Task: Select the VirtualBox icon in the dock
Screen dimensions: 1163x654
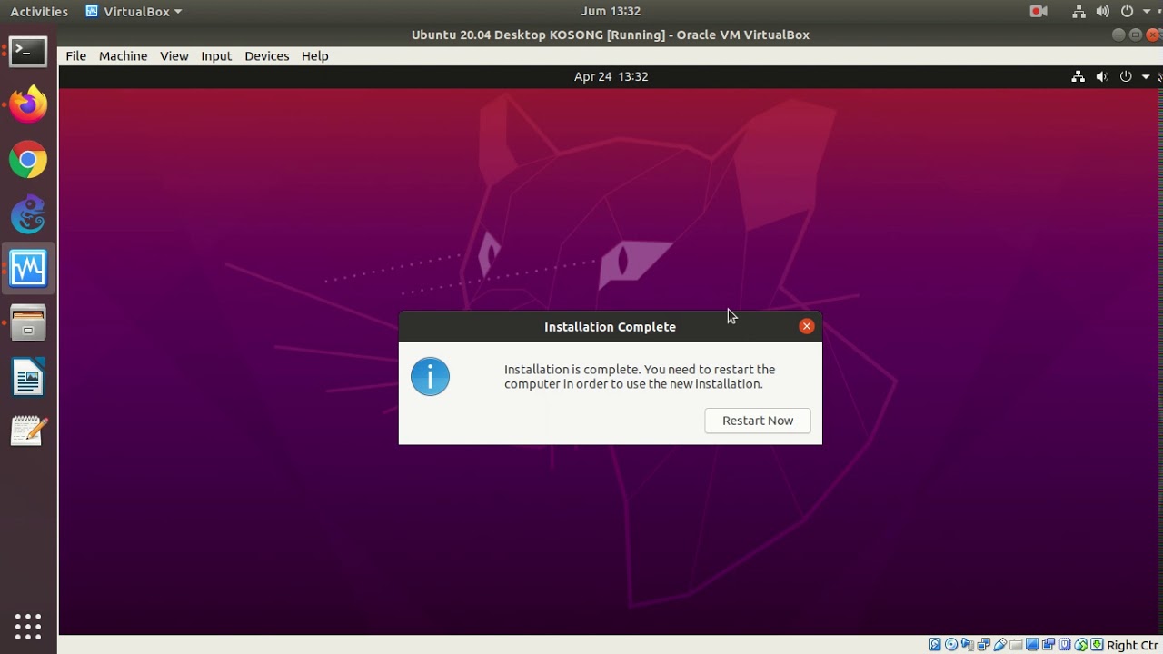Action: 28,269
